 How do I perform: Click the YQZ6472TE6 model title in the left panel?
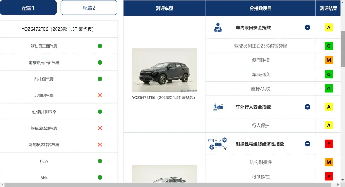pos(57,29)
